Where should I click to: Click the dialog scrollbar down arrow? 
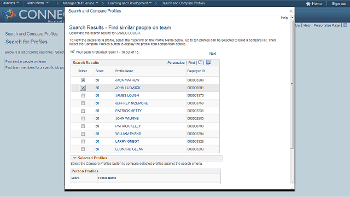tap(292, 182)
